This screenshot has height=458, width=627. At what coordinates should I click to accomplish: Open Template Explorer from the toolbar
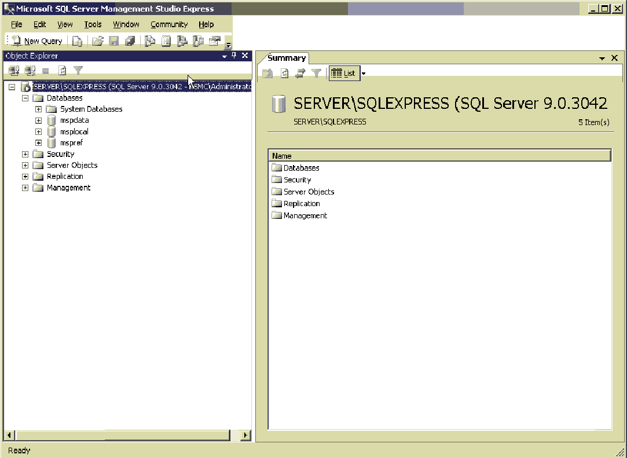199,41
